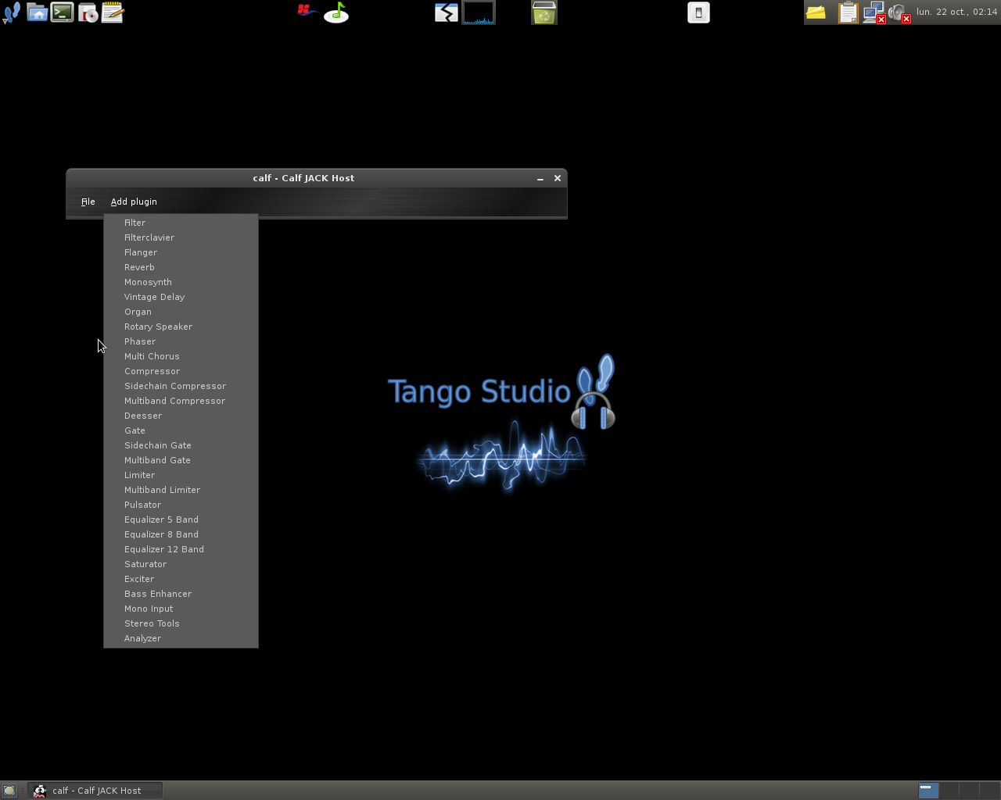Screen dimensions: 1001x800
Task: Click the light switch panel icon
Action: 698,12
